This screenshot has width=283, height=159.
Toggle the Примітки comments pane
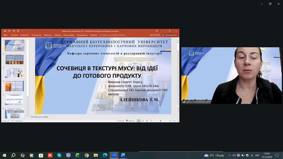[x=130, y=121]
